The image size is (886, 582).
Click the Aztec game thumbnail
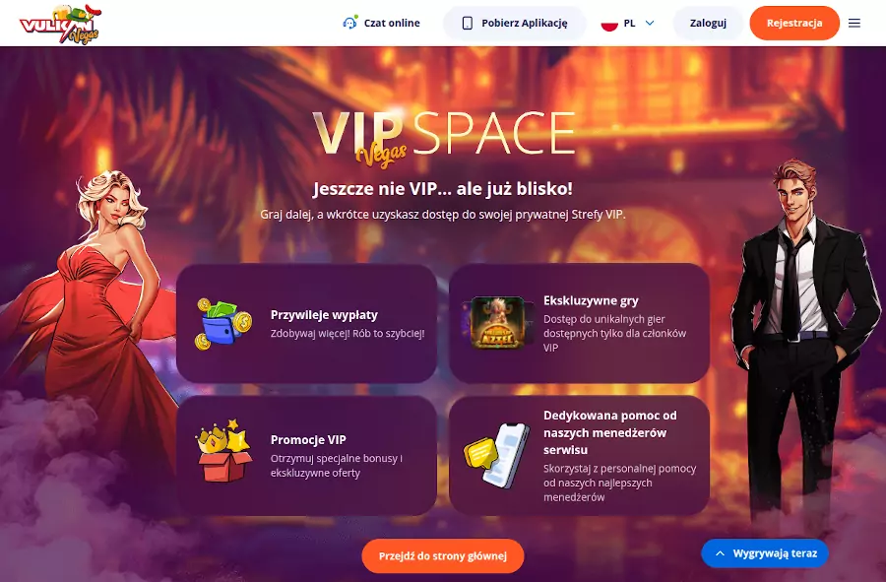[497, 323]
